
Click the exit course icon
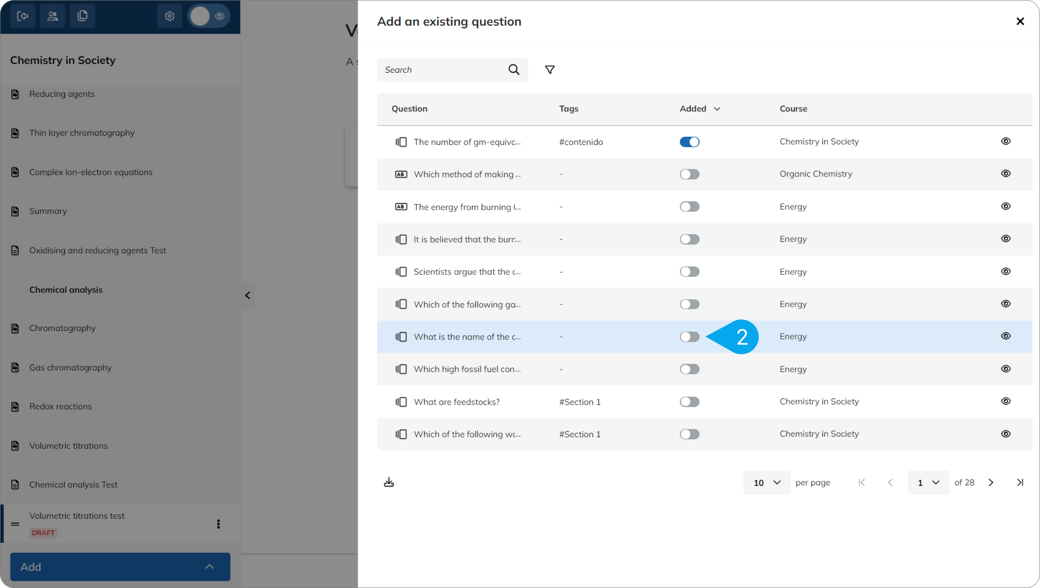pos(23,16)
